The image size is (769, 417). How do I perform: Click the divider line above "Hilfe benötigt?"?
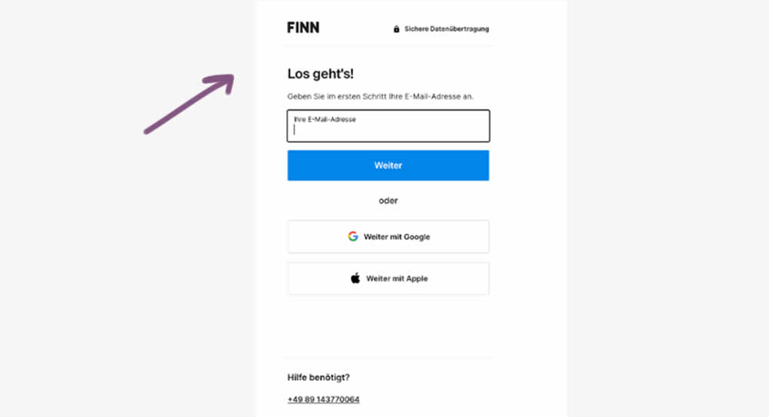[x=388, y=357]
